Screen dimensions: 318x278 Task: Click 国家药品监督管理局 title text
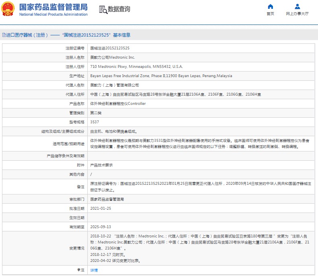(54, 7)
